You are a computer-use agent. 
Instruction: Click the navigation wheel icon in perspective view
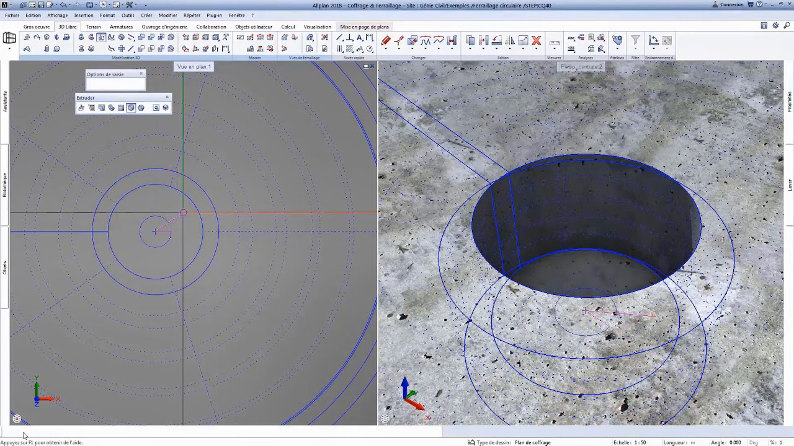[x=385, y=419]
